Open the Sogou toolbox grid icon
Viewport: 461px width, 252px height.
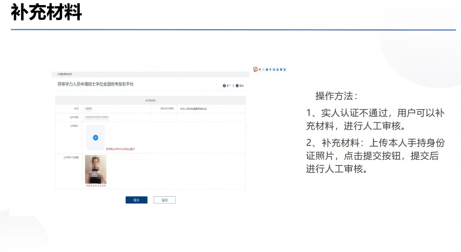click(x=285, y=69)
